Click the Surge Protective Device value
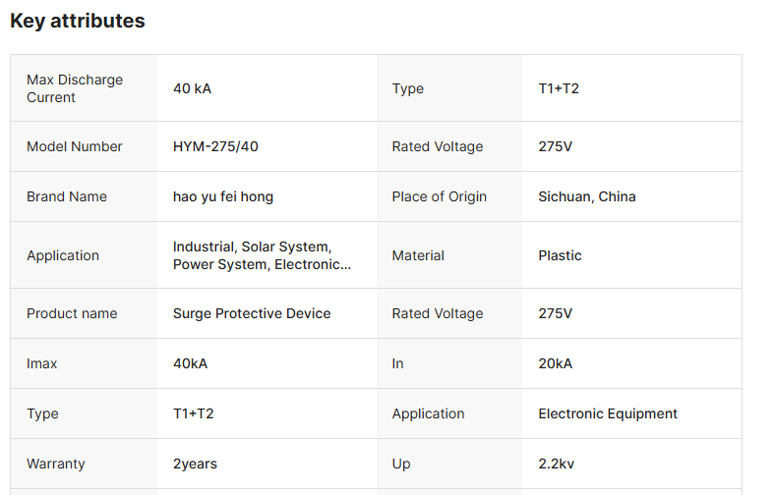The width and height of the screenshot is (773, 495). [252, 313]
